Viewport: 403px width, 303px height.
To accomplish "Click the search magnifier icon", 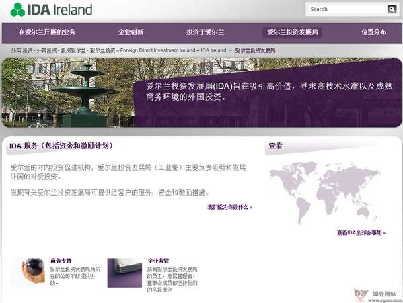I will point(392,9).
